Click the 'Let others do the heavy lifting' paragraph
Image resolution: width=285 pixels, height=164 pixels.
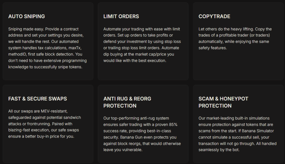(235, 38)
